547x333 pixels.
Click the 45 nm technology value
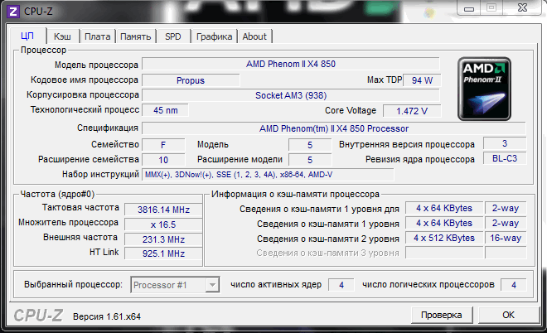coord(166,110)
